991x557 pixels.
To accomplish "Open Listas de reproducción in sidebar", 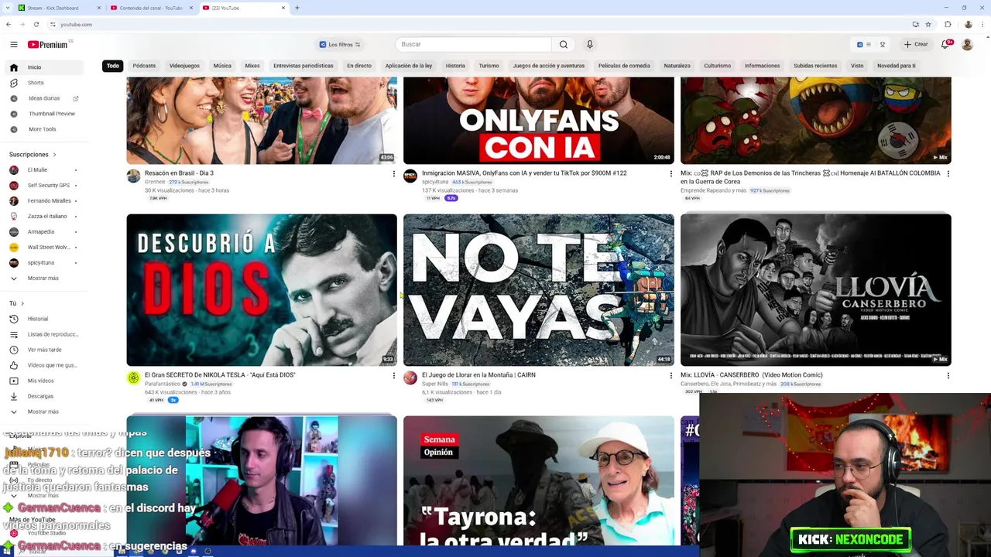I will [45, 334].
